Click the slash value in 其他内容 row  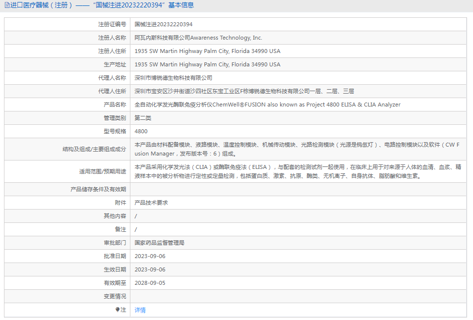[136, 216]
